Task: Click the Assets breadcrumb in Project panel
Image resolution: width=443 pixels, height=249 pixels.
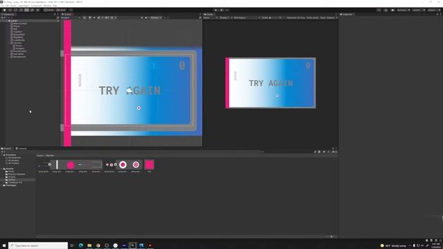Action: (40, 156)
